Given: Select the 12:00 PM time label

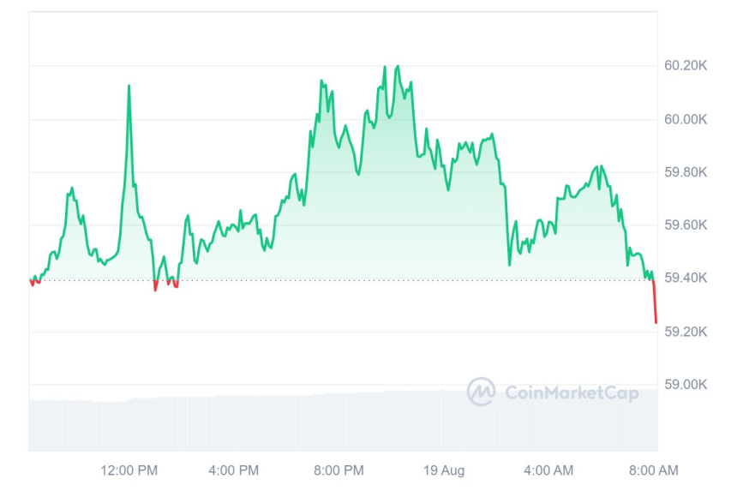Looking at the screenshot, I should pyautogui.click(x=129, y=470).
